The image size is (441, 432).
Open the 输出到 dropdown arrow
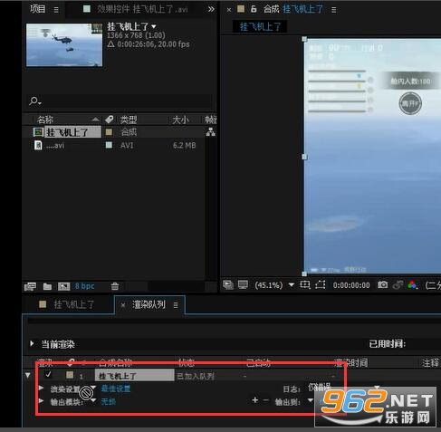coord(311,400)
